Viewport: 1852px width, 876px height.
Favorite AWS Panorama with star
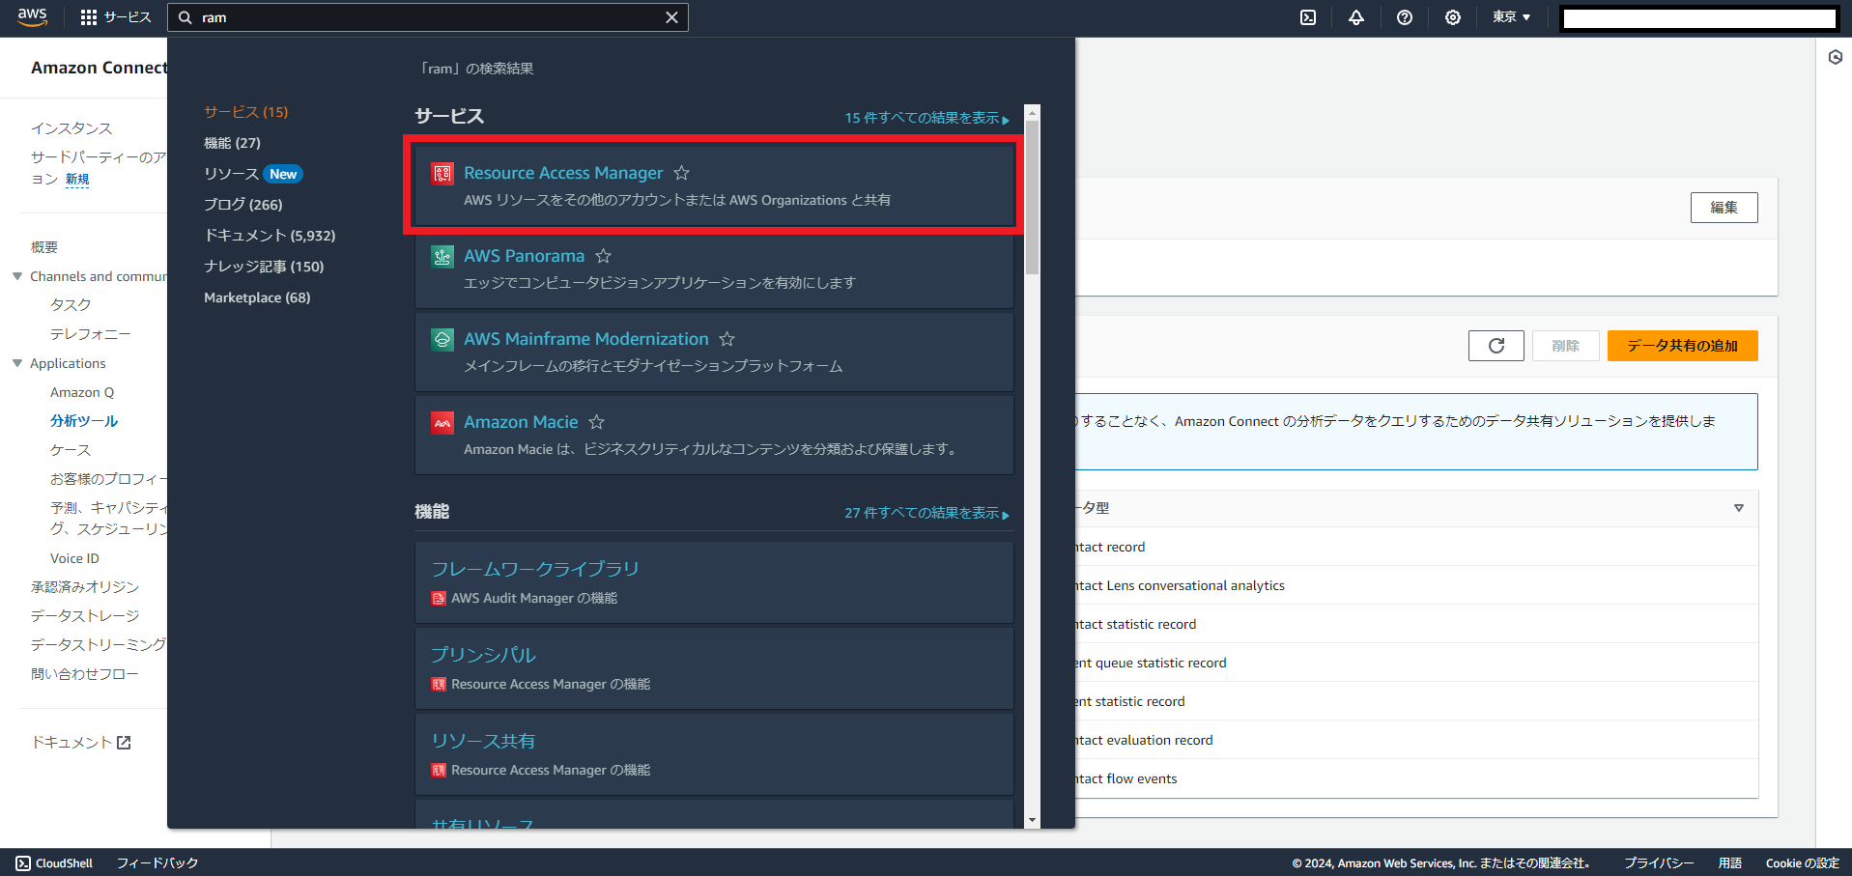coord(603,256)
